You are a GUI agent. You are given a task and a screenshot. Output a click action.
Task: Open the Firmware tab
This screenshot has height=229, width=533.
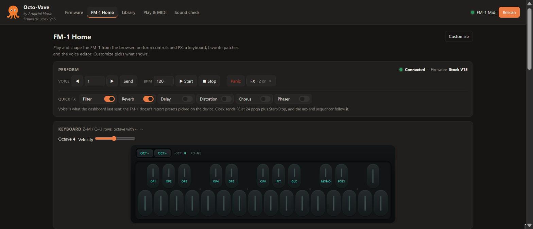(x=74, y=12)
